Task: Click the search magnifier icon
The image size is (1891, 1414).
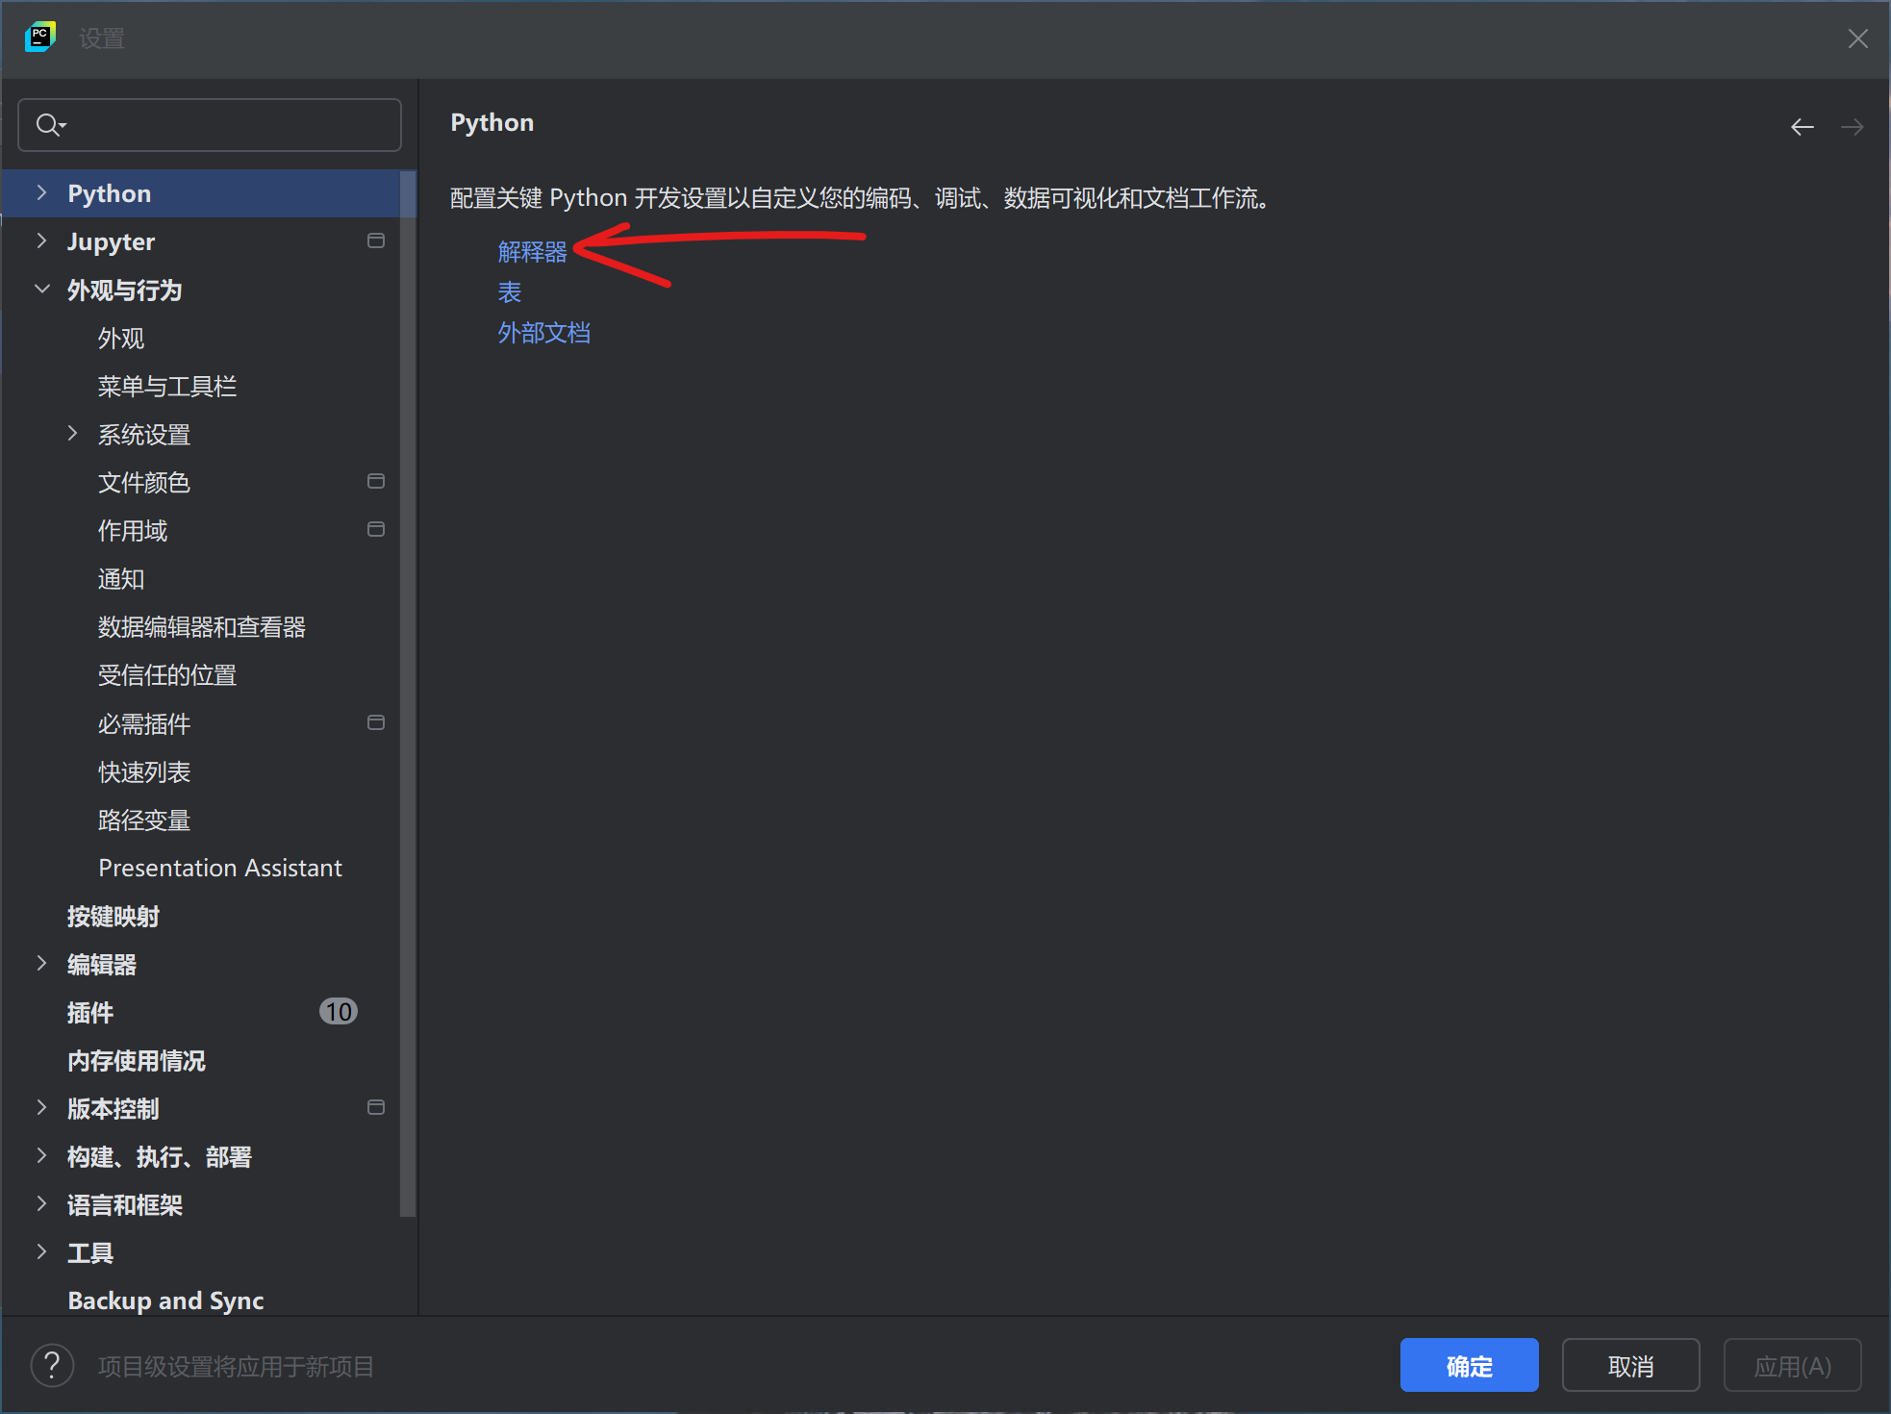Action: pos(48,125)
